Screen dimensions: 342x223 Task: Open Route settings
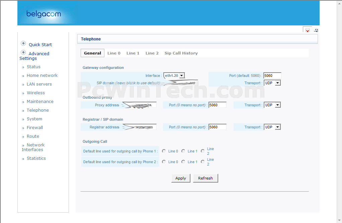tap(33, 136)
